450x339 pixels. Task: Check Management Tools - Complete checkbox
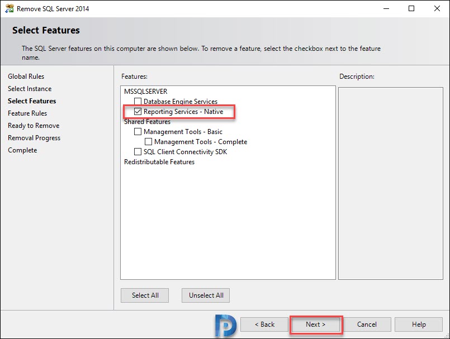148,141
